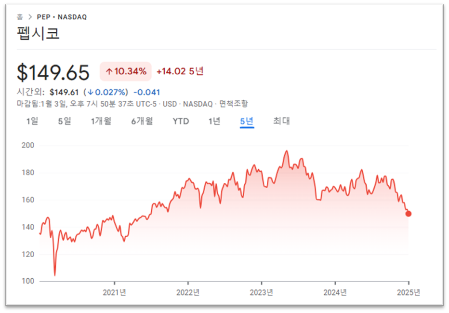Show the 최대 maximum range tab
The width and height of the screenshot is (449, 313).
(x=281, y=121)
